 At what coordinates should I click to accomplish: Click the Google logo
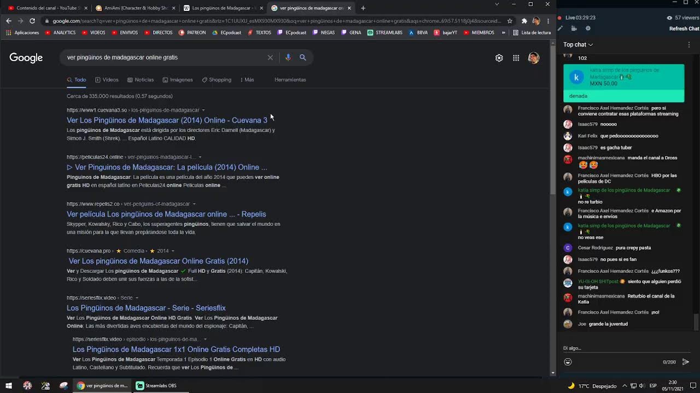26,58
